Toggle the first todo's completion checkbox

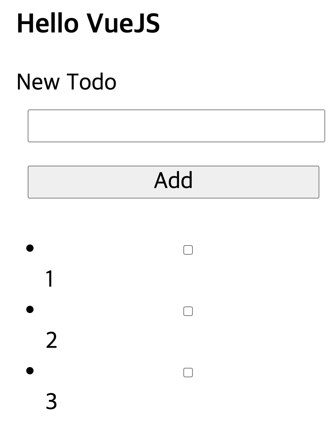tap(188, 250)
